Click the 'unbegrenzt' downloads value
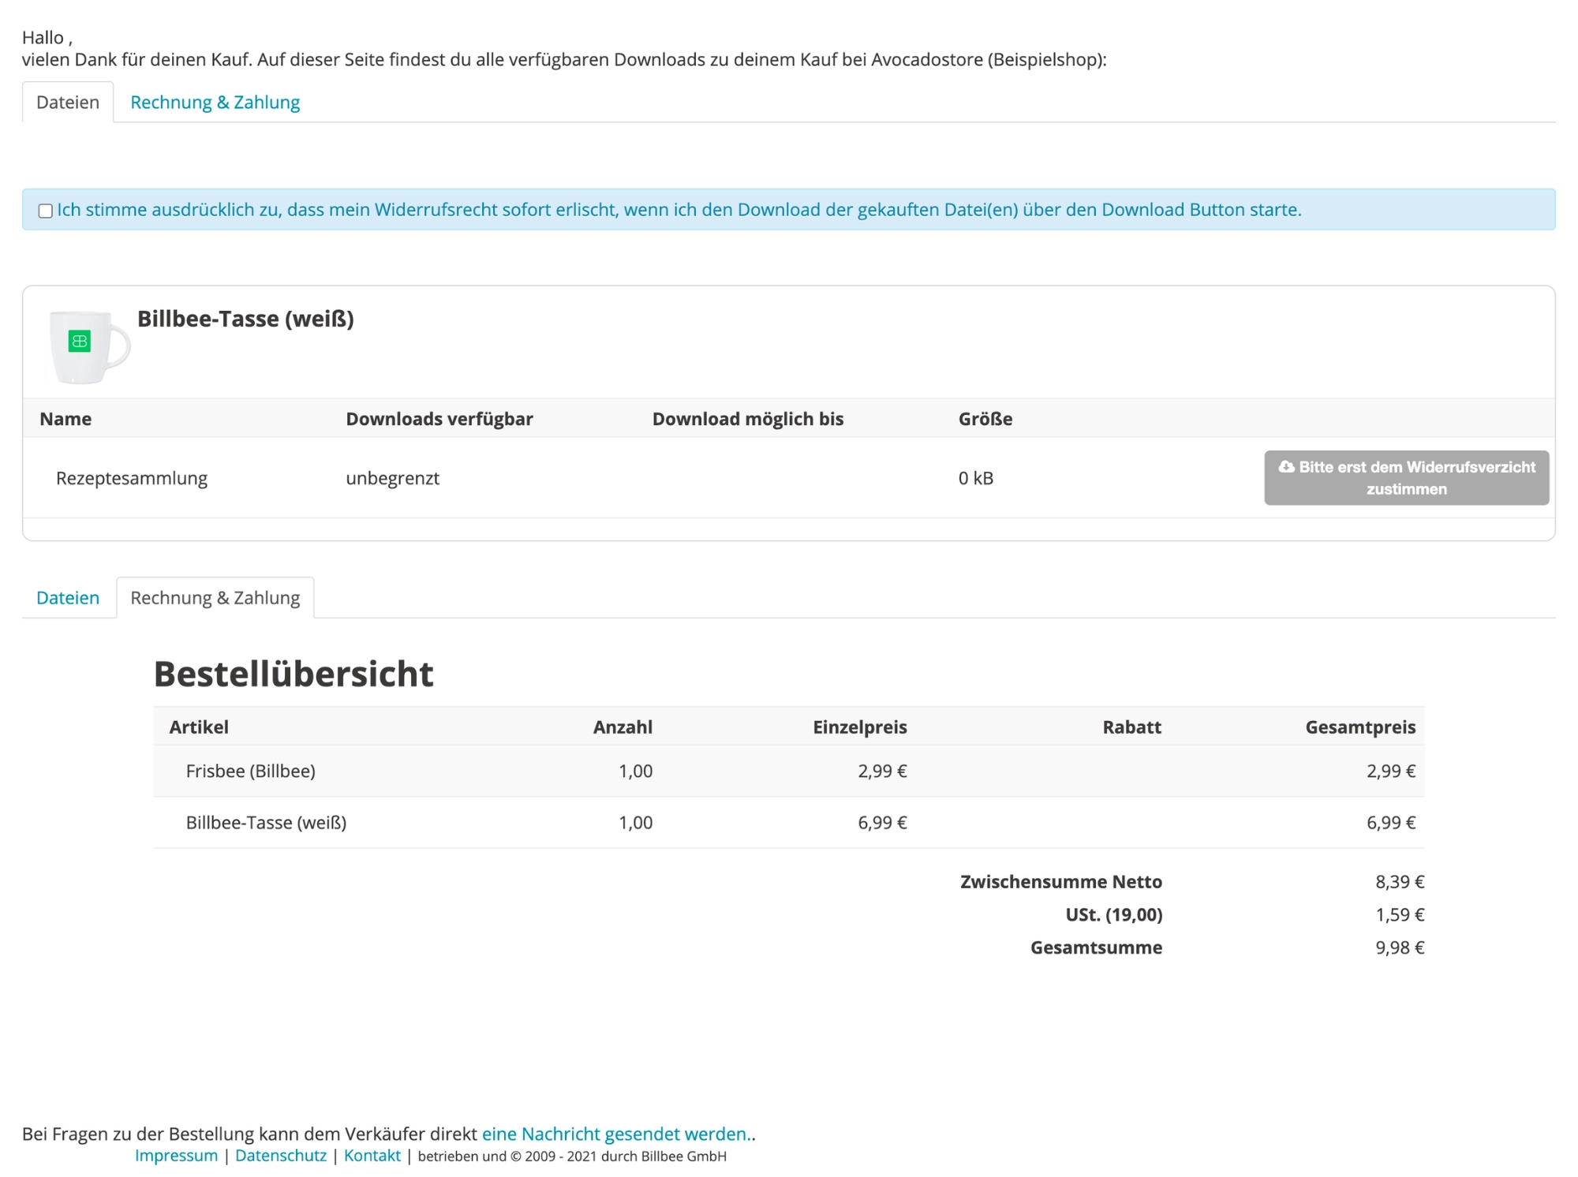The width and height of the screenshot is (1578, 1177). 392,478
